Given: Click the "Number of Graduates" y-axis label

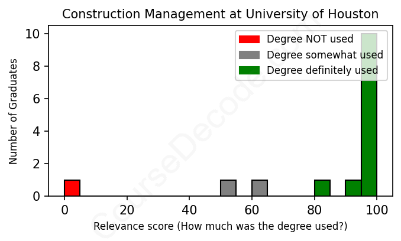Looking at the screenshot, I should point(13,111).
